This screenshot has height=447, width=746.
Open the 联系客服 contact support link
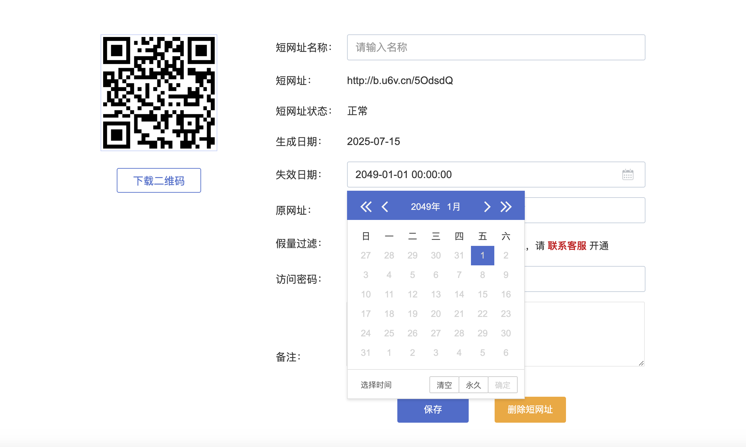click(x=567, y=246)
